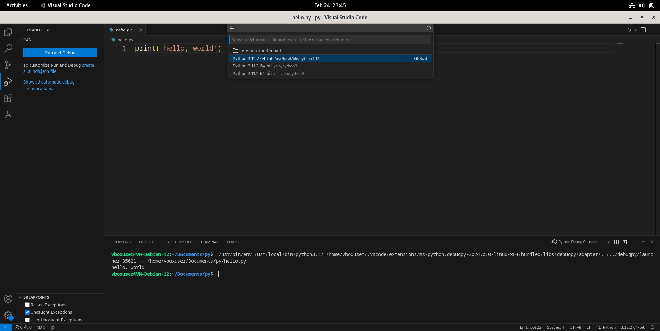660x331 pixels.
Task: Click Ln 1, Col 22 status item
Action: (530, 327)
